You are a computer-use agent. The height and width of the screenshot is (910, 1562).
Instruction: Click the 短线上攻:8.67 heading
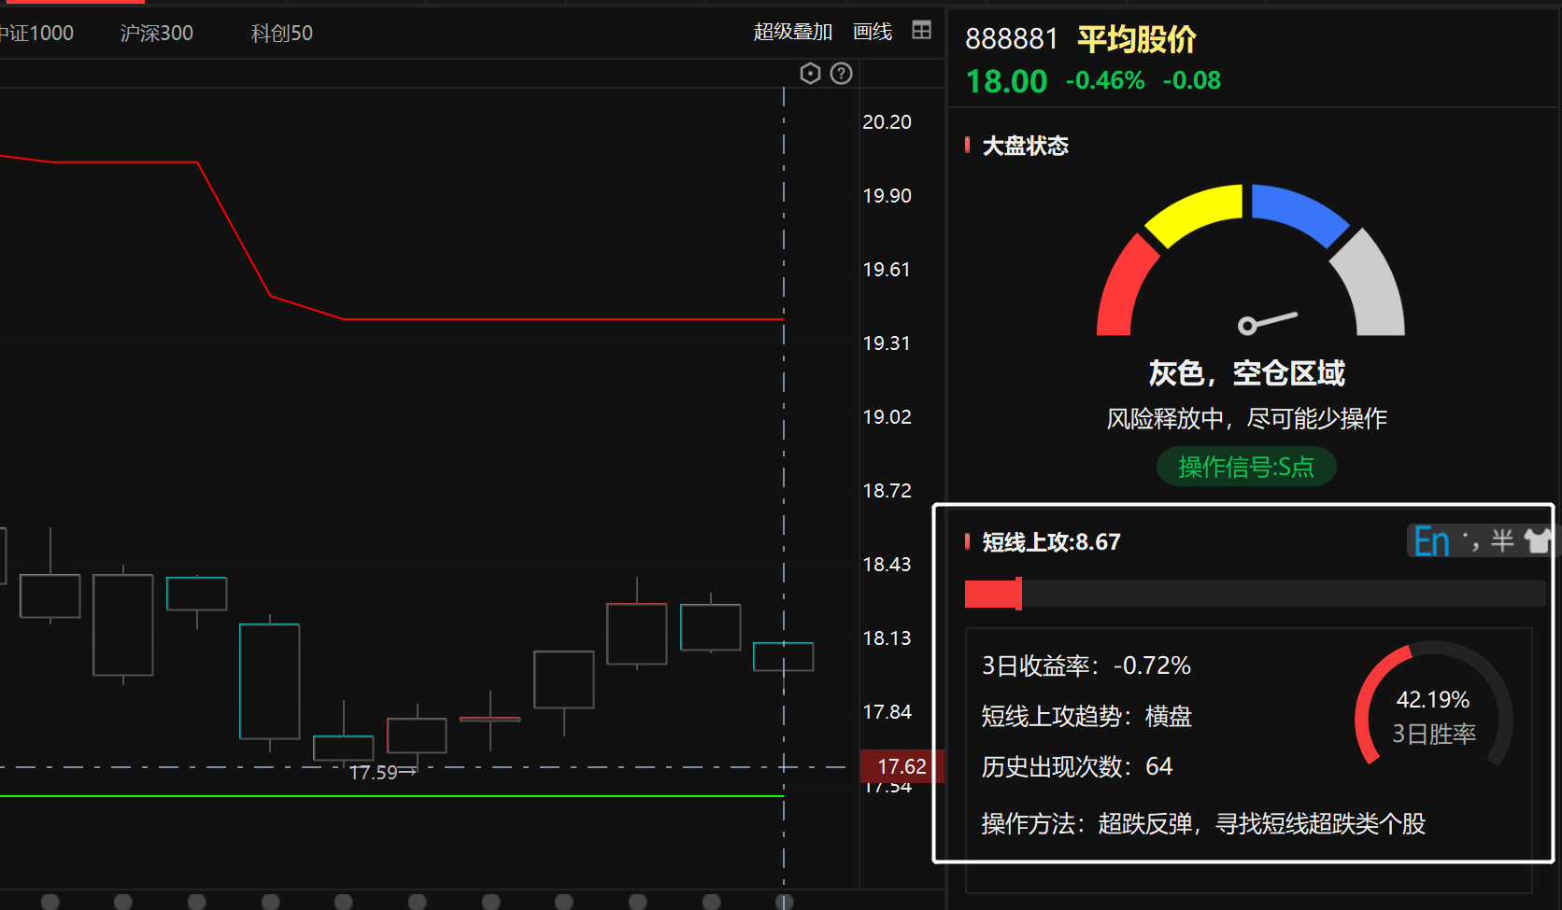click(1051, 542)
